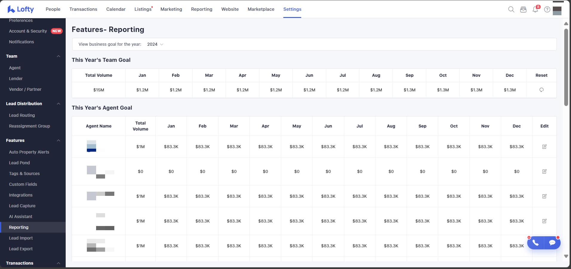Open the inbox tray icon
This screenshot has width=571, height=269.
point(523,10)
